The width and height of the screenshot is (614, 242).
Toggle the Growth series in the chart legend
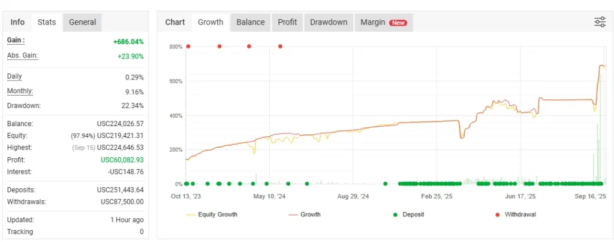pos(310,215)
